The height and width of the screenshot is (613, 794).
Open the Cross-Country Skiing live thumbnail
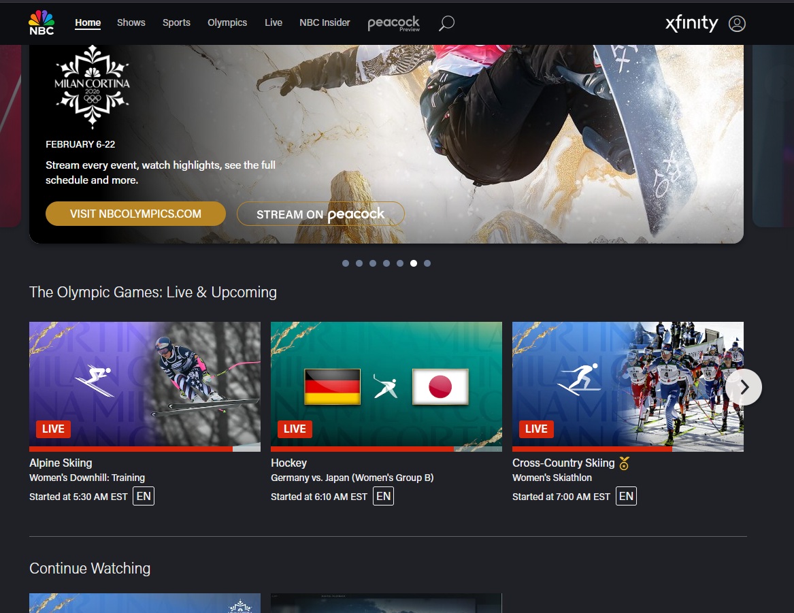tap(628, 386)
